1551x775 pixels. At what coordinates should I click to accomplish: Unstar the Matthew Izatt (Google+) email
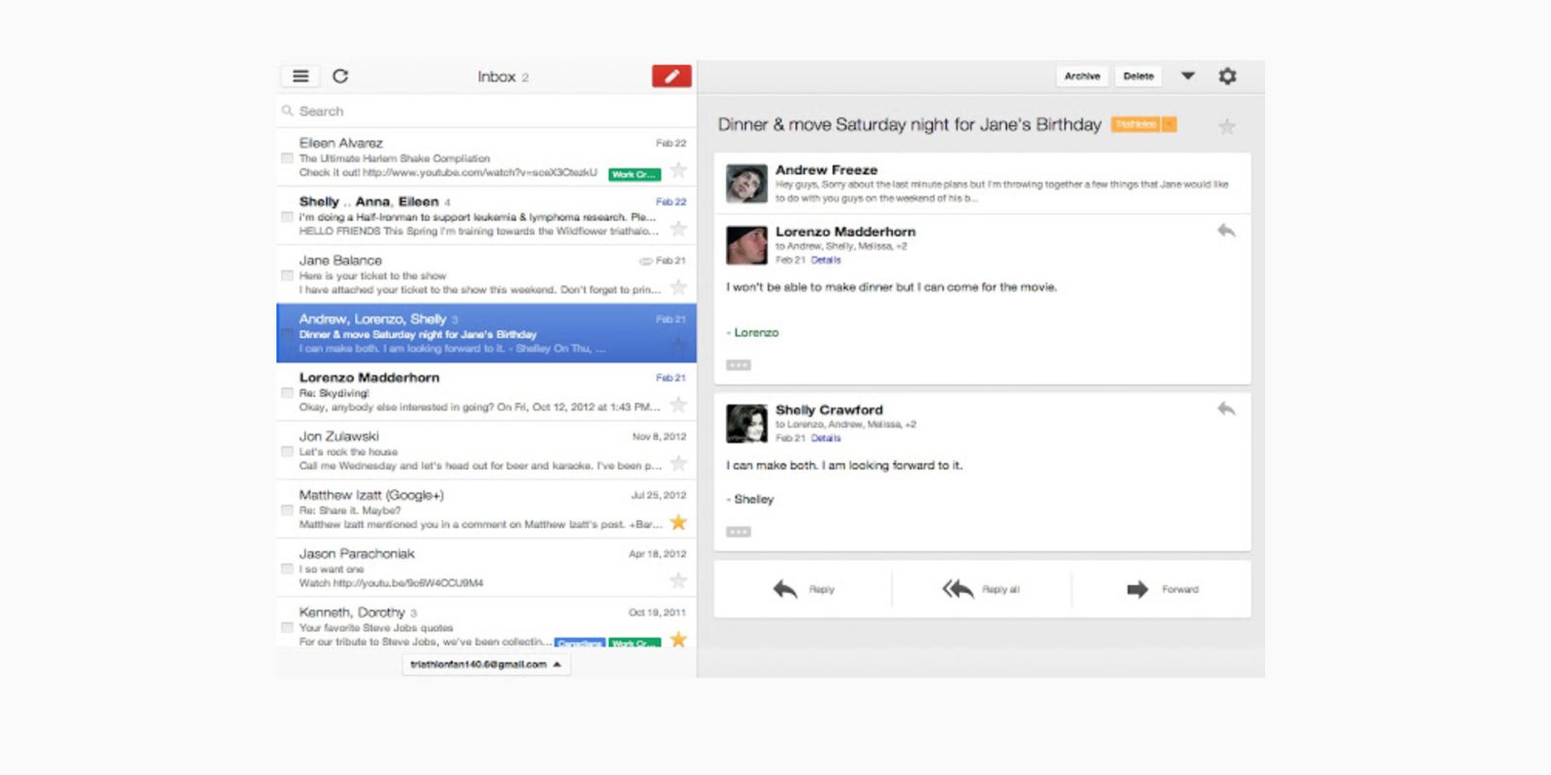point(679,522)
